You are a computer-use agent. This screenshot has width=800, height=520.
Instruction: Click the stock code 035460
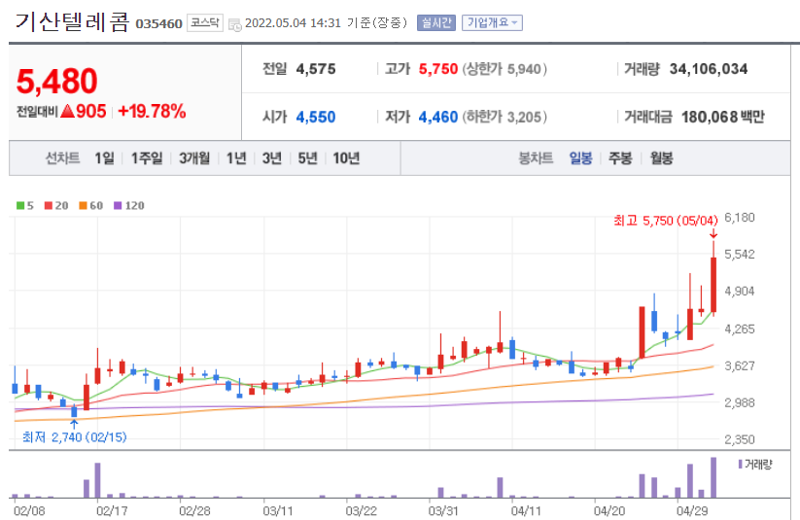(x=158, y=24)
